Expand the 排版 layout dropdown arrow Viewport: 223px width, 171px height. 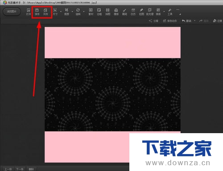point(164,12)
